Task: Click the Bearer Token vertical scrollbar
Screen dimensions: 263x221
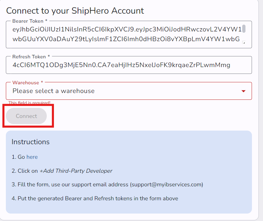Action: coord(244,29)
